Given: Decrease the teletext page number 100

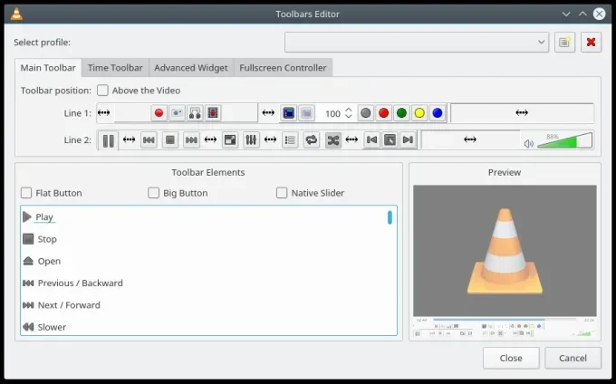Looking at the screenshot, I should 348,117.
